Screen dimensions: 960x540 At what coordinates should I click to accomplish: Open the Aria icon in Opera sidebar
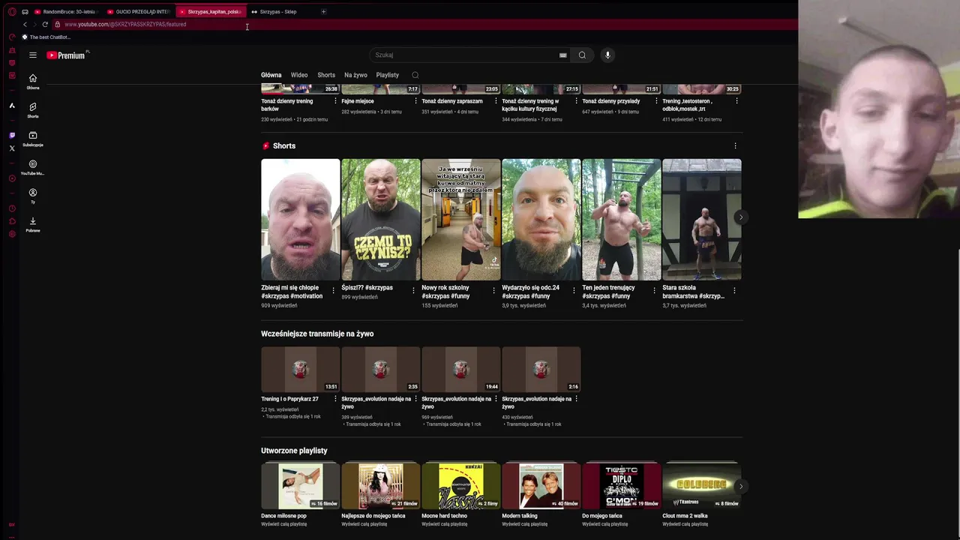coord(12,106)
